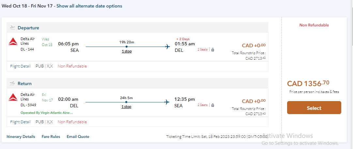This screenshot has width=353, height=149.
Task: Open the 1 stop details for departure flight
Action: pos(127,51)
